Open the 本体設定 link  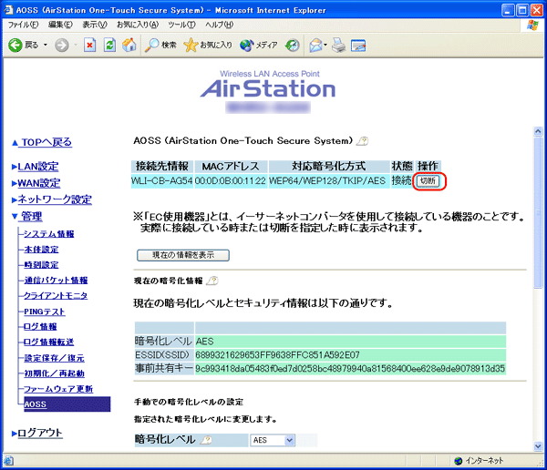[x=41, y=250]
